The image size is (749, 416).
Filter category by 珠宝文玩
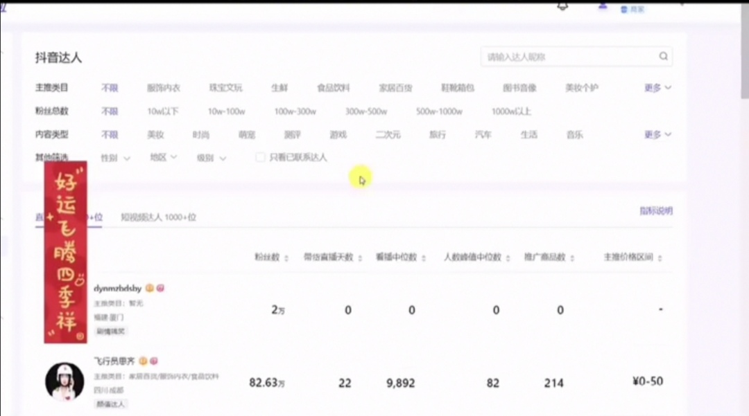[x=225, y=88]
